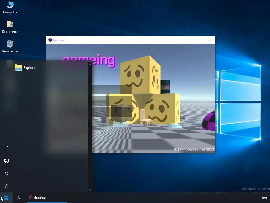Screen dimensions: 270x203
Task: Select the Gameing taskbar button
Action: [47, 198]
